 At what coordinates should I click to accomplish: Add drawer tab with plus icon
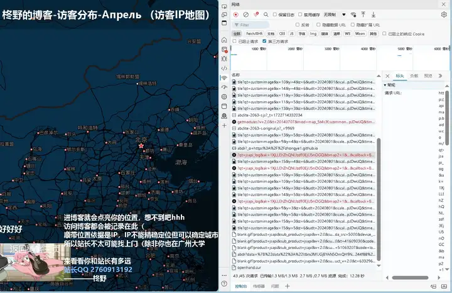[x=287, y=286]
